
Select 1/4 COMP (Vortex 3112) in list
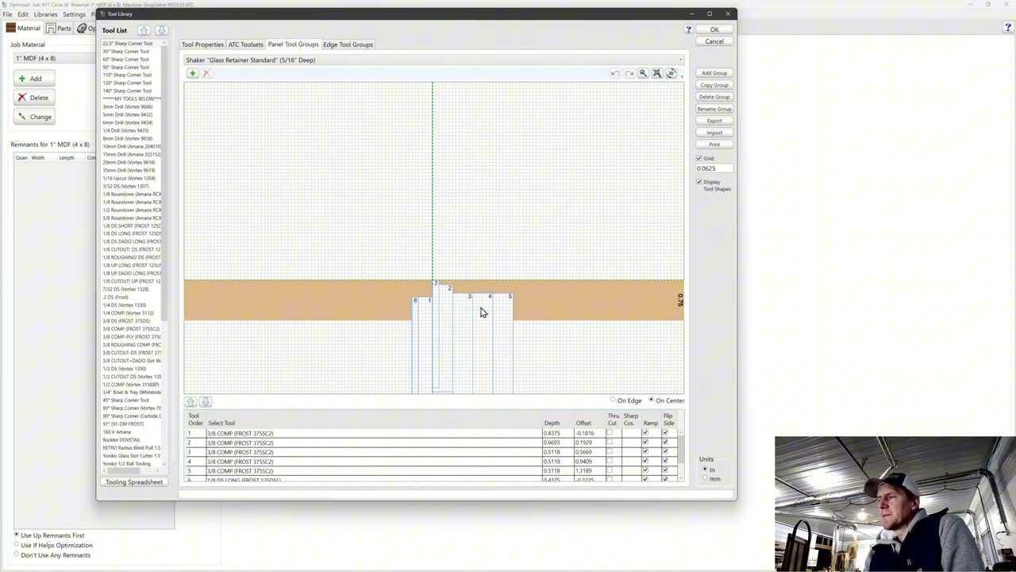[128, 313]
